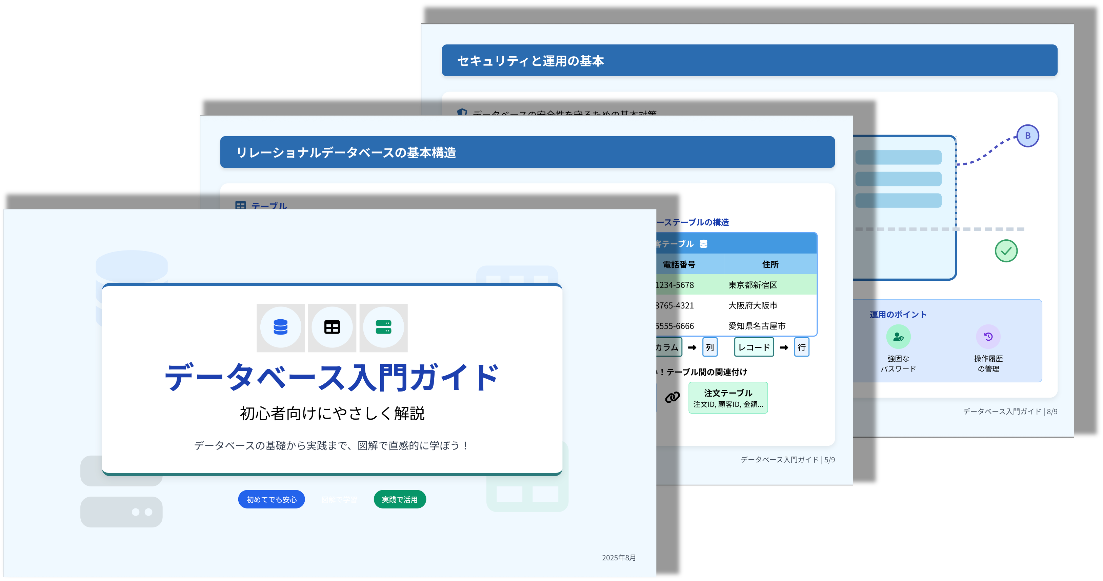Toggle the 実践で活用 badge

400,499
